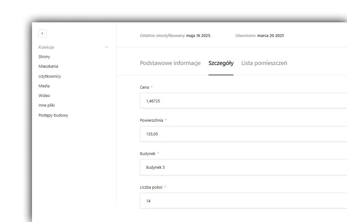
Task: Focus the Liczba pokoi input field
Action: [244, 200]
